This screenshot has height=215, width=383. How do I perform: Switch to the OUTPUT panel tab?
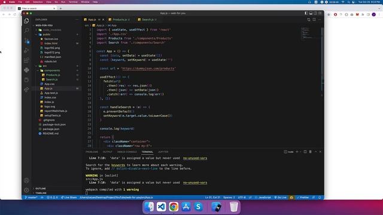click(x=108, y=152)
